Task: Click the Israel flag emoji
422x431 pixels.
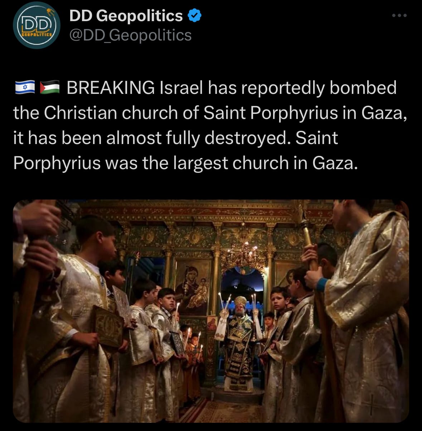Action: click(25, 87)
